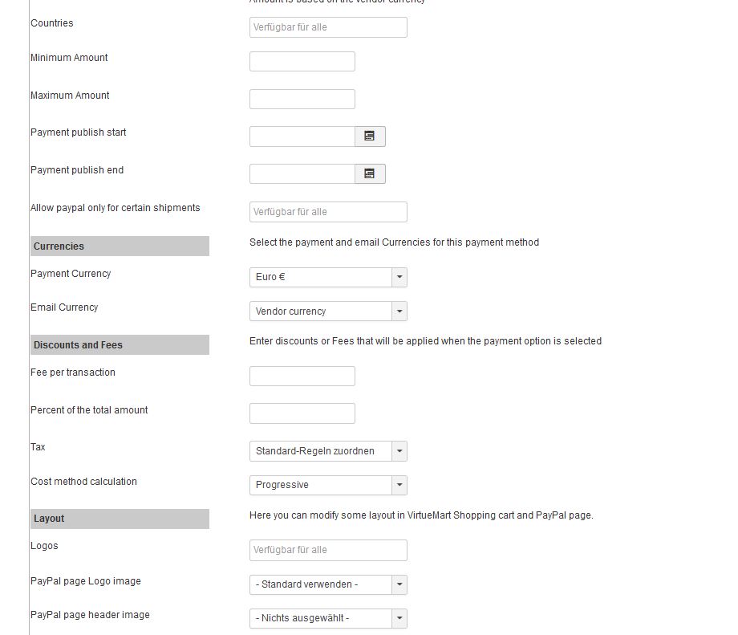Focus the Percent of the total amount field
This screenshot has height=635, width=738.
point(302,413)
